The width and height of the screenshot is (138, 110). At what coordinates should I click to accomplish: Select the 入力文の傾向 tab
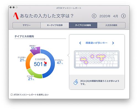[111, 25]
